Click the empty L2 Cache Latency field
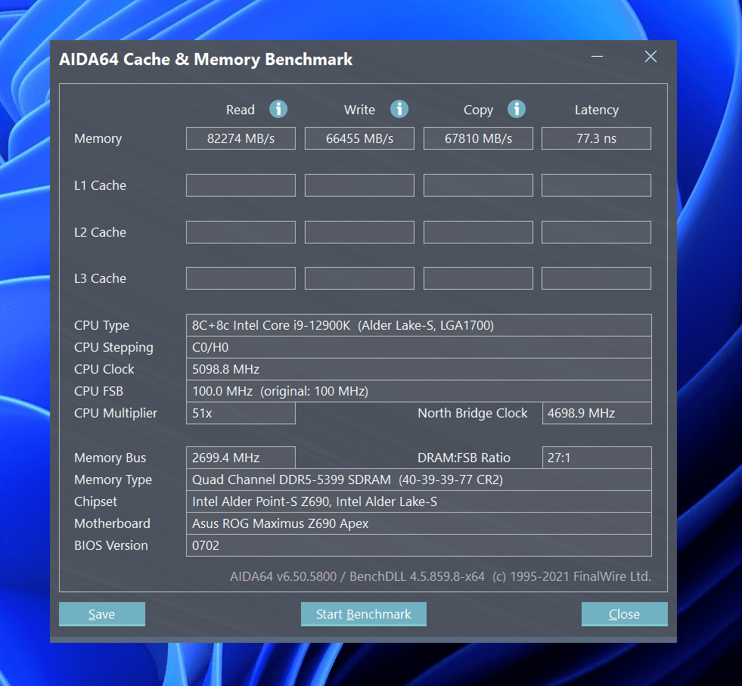The image size is (742, 686). [596, 232]
